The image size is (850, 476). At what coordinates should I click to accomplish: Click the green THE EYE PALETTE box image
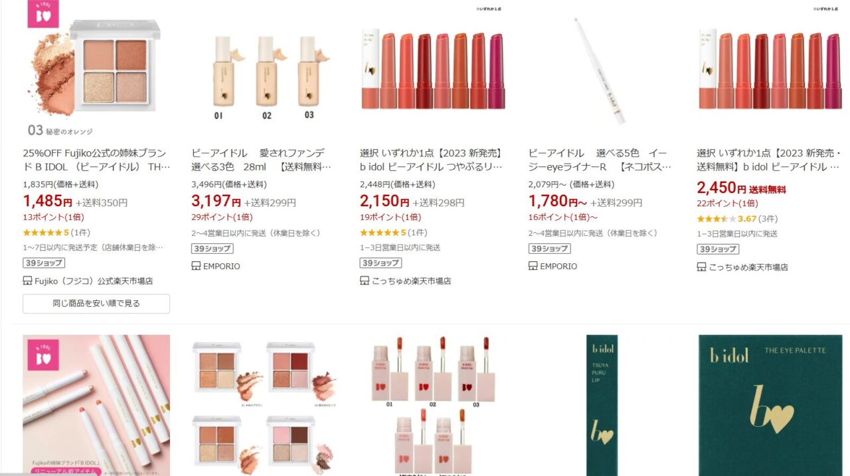pyautogui.click(x=770, y=405)
